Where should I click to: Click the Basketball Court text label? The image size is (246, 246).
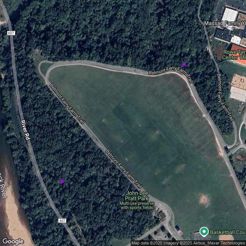[x=228, y=232]
